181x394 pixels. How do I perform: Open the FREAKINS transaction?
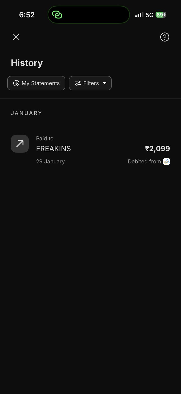pyautogui.click(x=53, y=149)
